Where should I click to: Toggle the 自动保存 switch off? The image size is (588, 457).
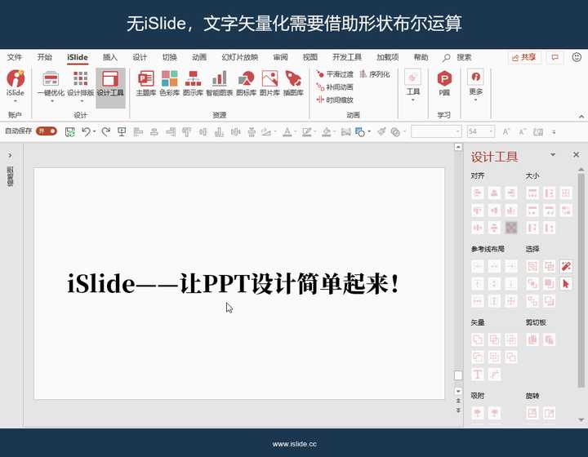pyautogui.click(x=47, y=131)
